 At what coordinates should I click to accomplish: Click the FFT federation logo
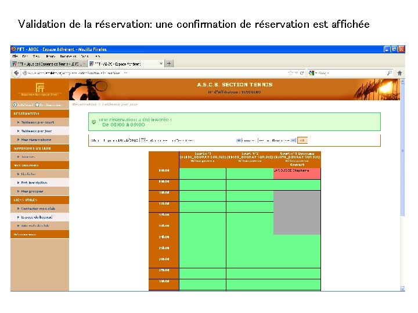click(x=39, y=89)
